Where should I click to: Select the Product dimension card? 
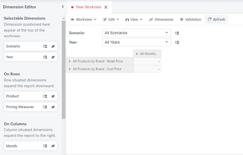pos(31,96)
